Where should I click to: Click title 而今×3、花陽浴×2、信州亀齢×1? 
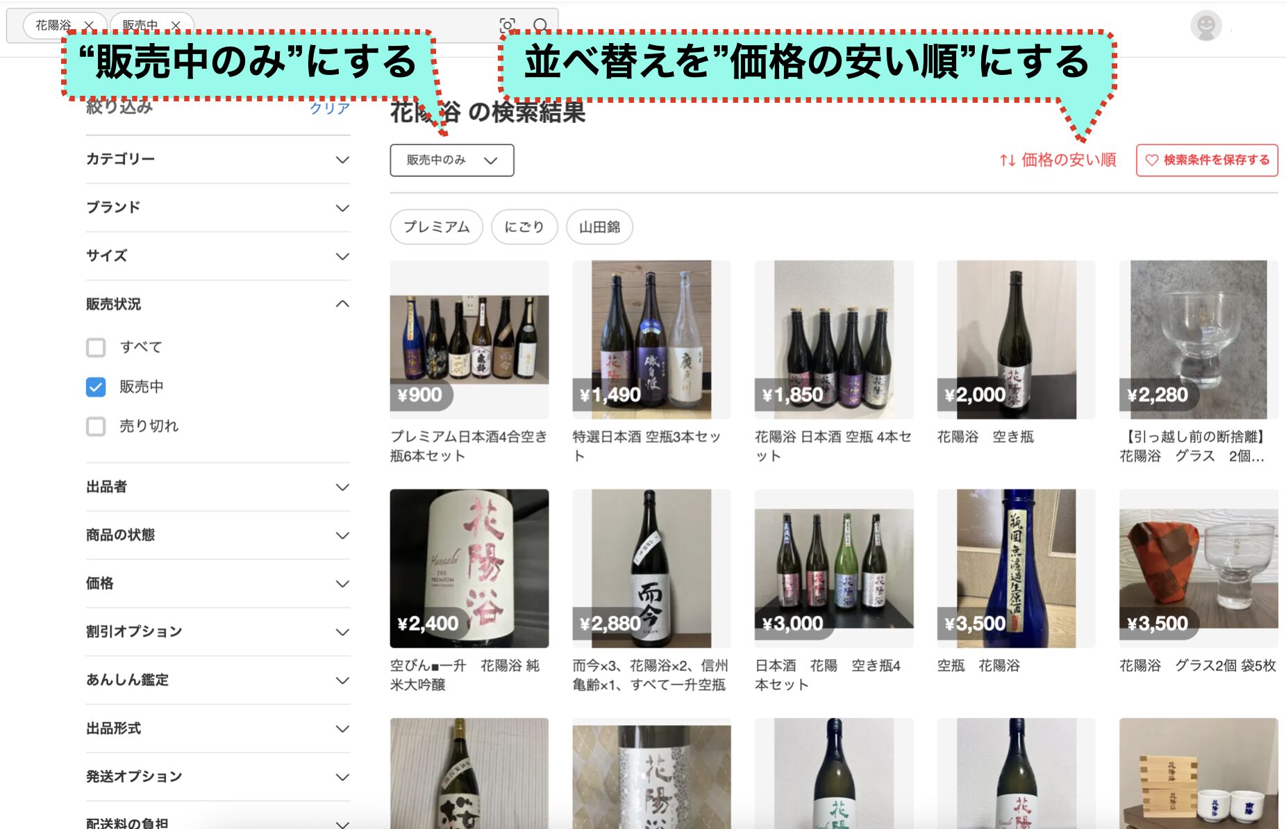pyautogui.click(x=650, y=676)
